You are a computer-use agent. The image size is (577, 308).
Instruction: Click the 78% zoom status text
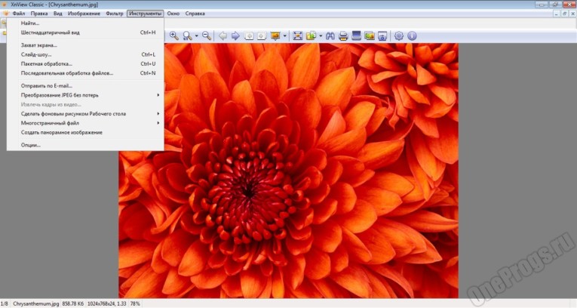coord(135,303)
